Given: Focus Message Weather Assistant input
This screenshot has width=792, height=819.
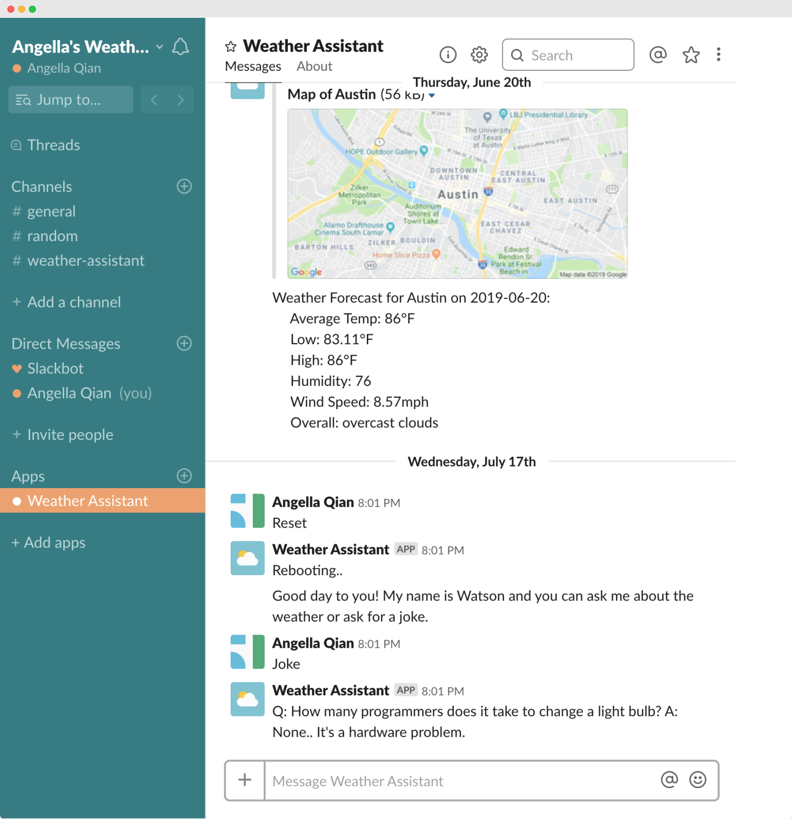Looking at the screenshot, I should 462,781.
